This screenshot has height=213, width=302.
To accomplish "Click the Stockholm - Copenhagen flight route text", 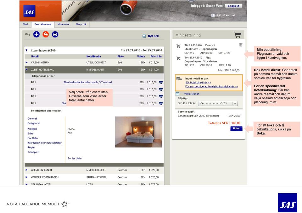I will click(x=200, y=49).
